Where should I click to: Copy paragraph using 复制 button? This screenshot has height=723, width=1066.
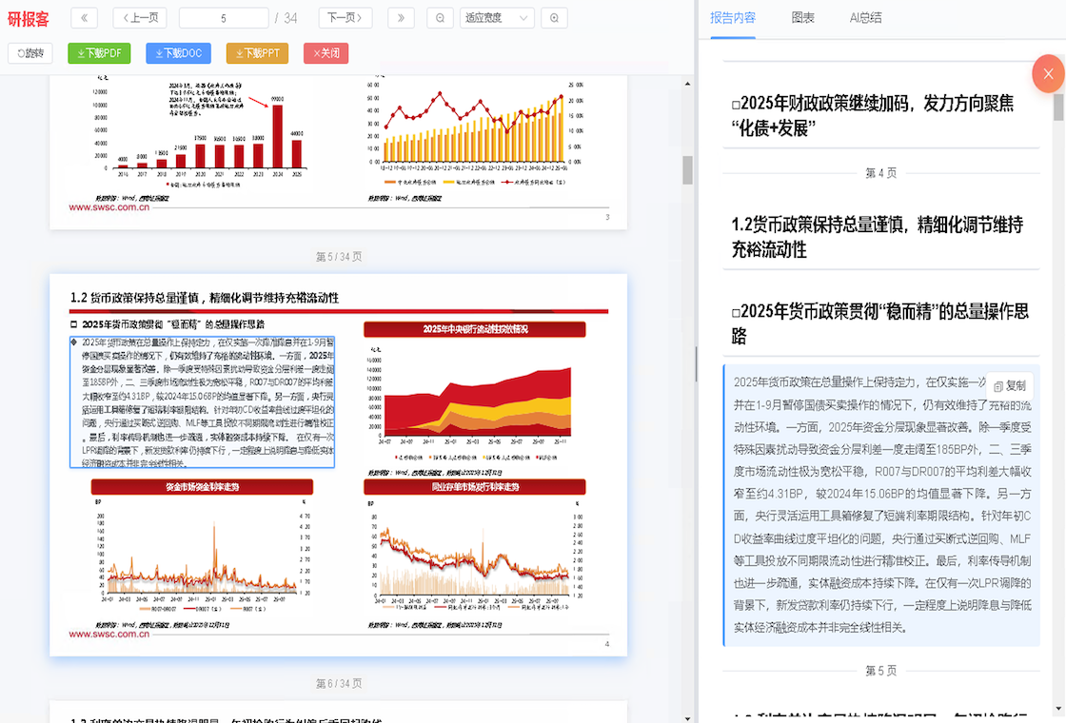[1009, 386]
